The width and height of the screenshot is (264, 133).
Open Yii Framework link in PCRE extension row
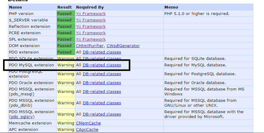(91, 33)
